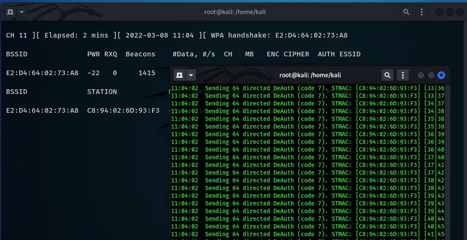Click the BSSID header beside PWR
The height and width of the screenshot is (240, 467).
[x=16, y=54]
